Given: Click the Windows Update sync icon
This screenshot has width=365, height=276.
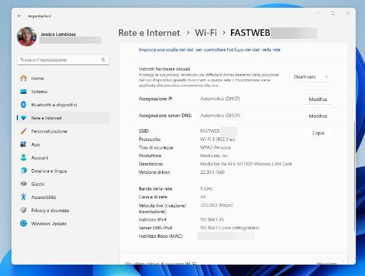Looking at the screenshot, I should pyautogui.click(x=23, y=223).
